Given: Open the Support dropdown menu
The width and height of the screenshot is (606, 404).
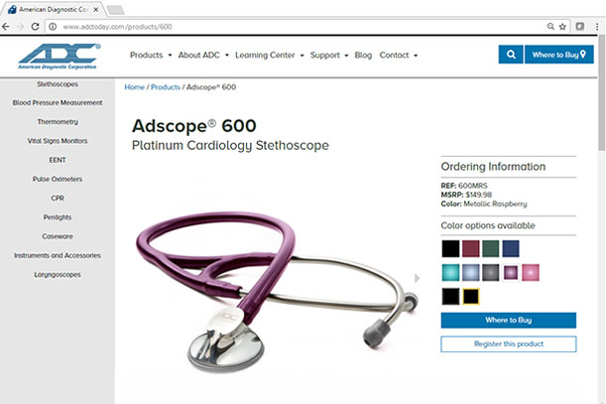Looking at the screenshot, I should point(329,55).
